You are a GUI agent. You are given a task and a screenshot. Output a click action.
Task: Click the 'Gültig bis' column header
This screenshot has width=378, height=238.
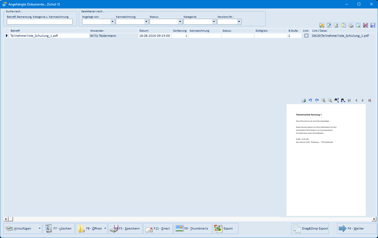(x=271, y=31)
